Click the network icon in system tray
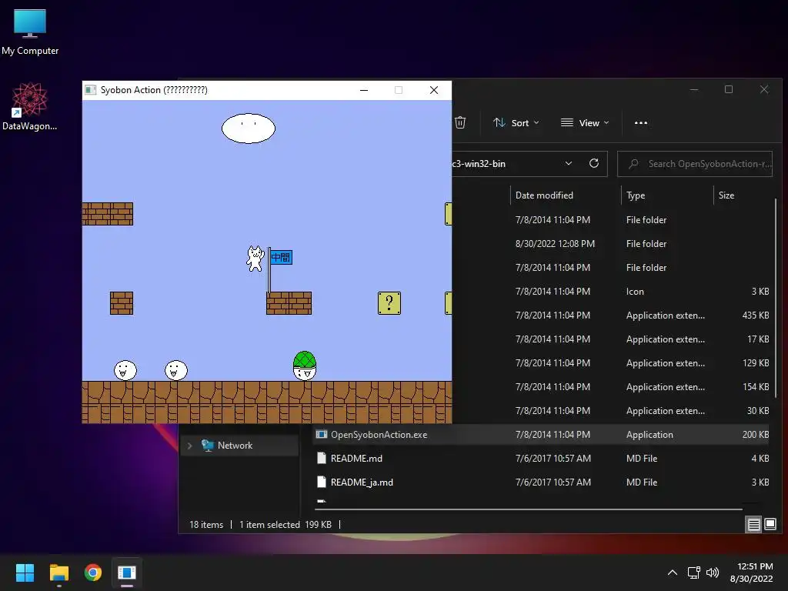This screenshot has width=788, height=591. (693, 573)
